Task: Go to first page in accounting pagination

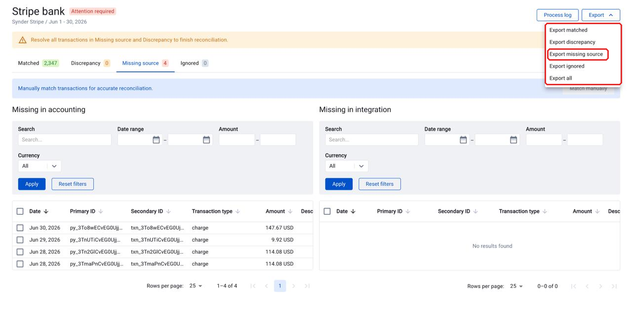Action: (x=253, y=286)
